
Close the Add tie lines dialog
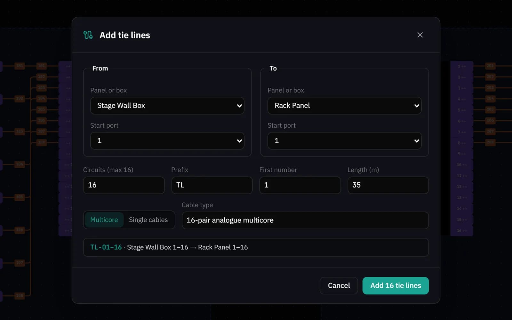420,35
